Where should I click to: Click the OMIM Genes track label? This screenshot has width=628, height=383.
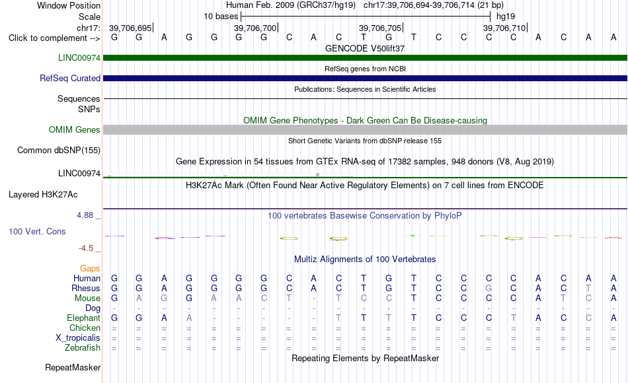pos(74,129)
